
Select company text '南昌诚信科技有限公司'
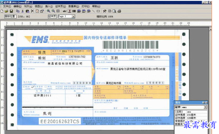tap(65, 64)
